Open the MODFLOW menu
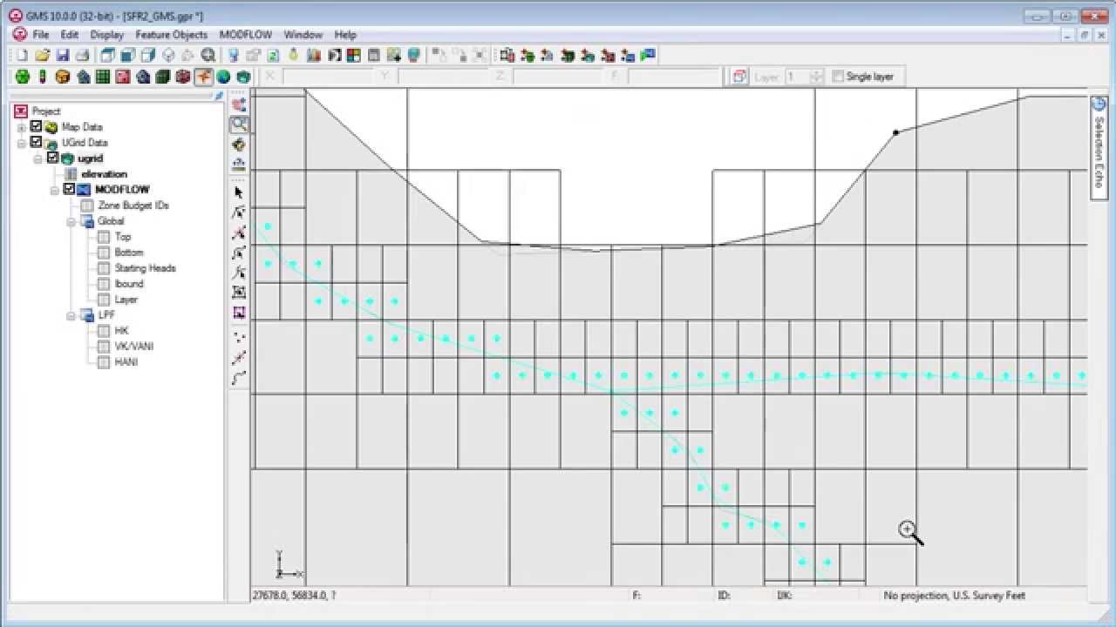The height and width of the screenshot is (627, 1116). [246, 35]
